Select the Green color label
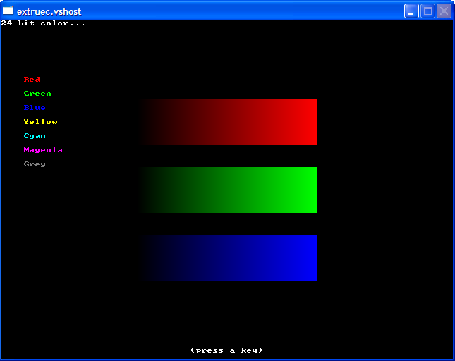 click(37, 94)
